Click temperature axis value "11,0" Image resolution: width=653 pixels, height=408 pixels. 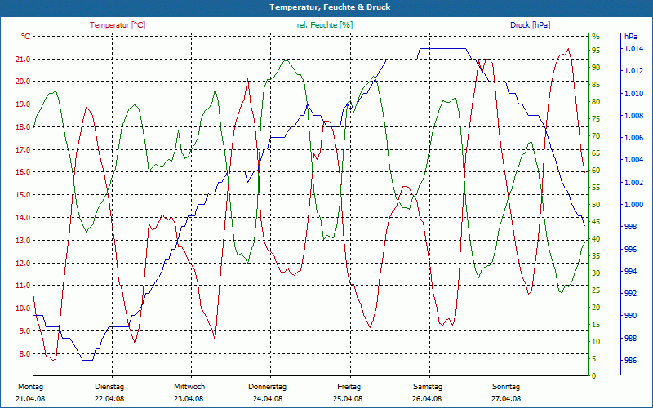(24, 286)
